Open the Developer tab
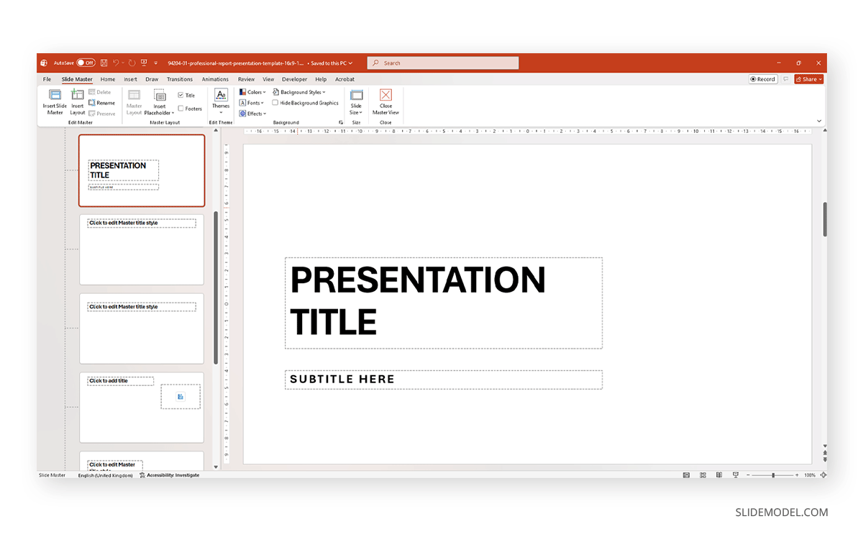 tap(294, 79)
